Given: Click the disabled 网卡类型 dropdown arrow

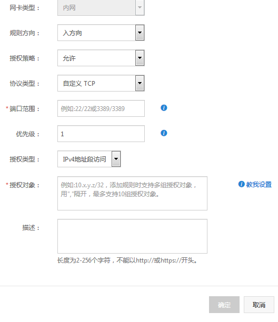Looking at the screenshot, I should click(x=140, y=7).
